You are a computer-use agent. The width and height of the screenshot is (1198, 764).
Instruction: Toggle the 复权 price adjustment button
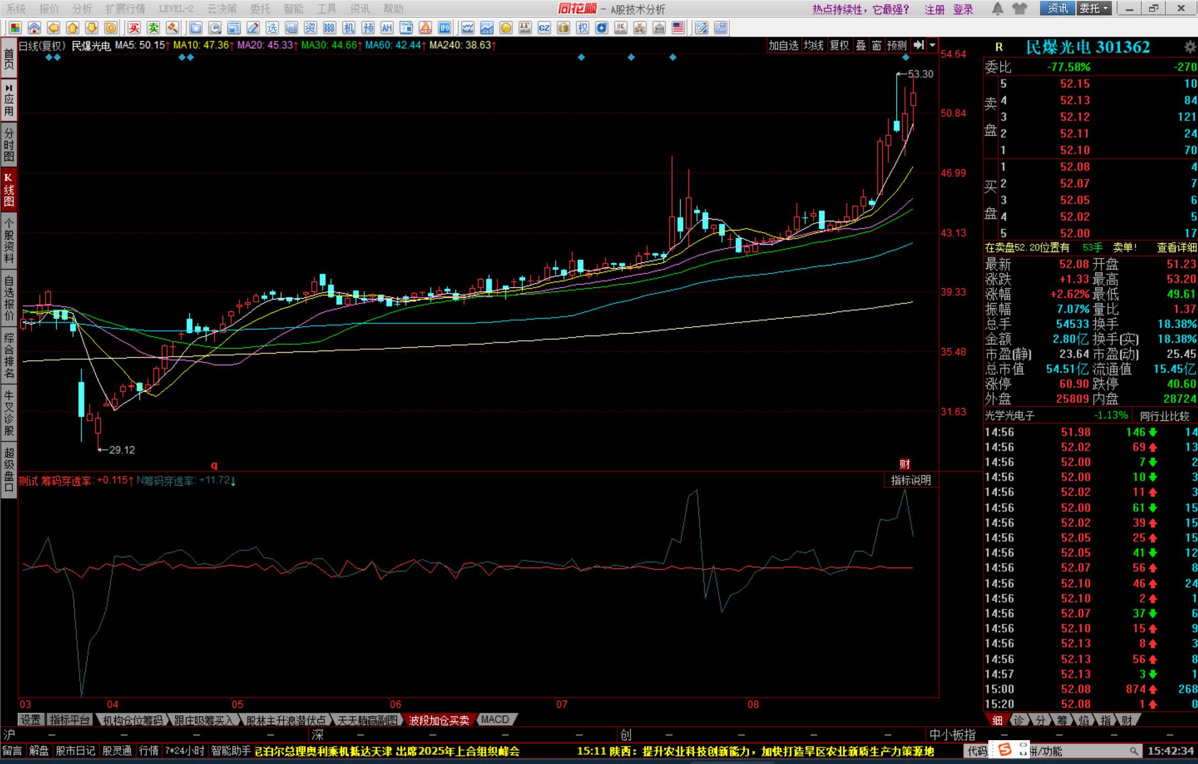tap(839, 45)
